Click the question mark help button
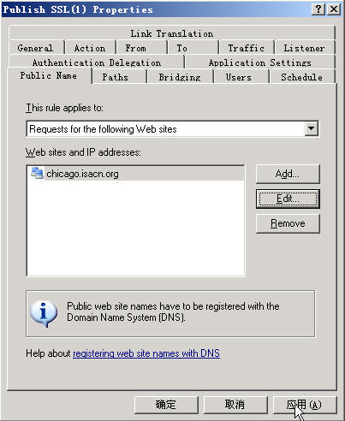The image size is (345, 421). 318,9
